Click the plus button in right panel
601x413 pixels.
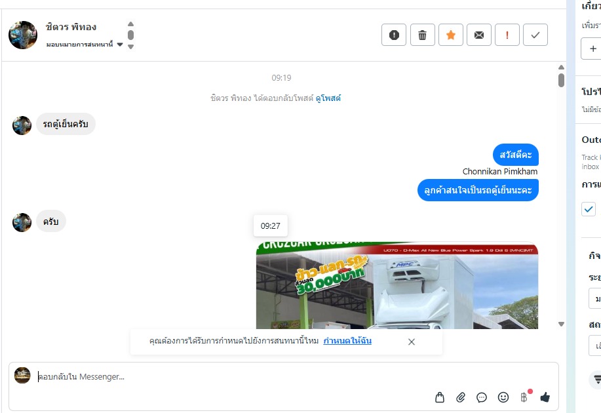[592, 49]
